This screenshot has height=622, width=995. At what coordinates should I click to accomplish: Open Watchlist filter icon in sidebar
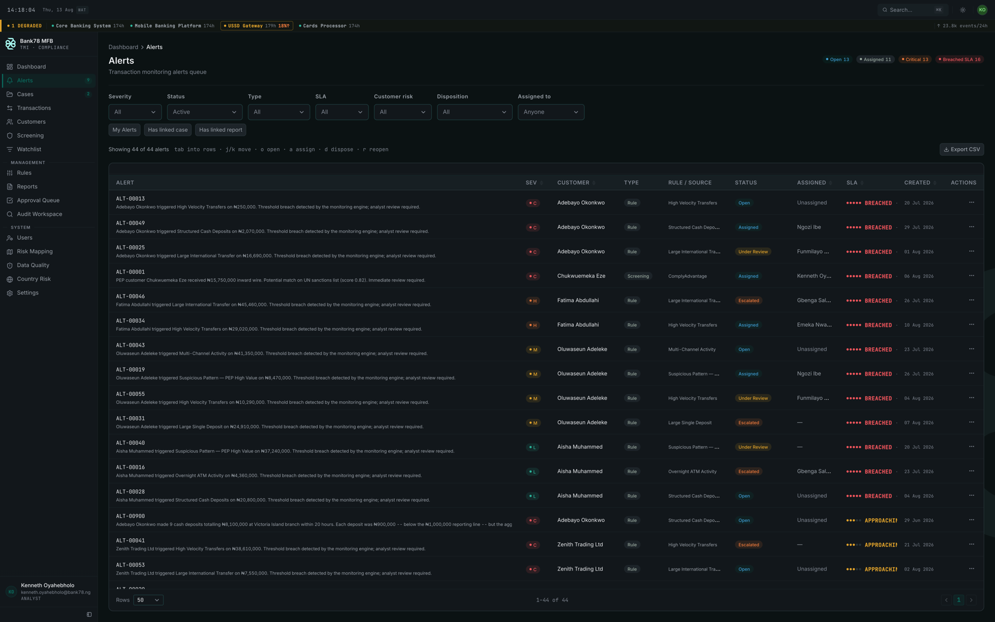point(10,149)
